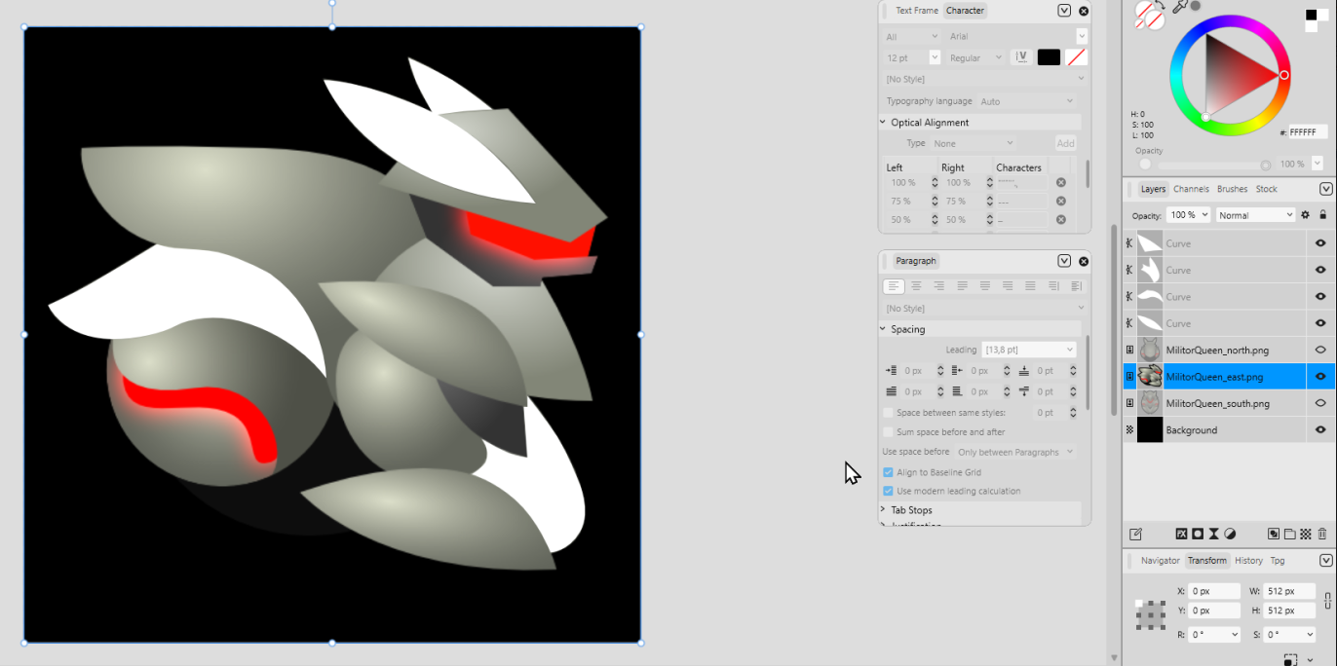Open the Leading dropdown
Image resolution: width=1337 pixels, height=666 pixels.
click(1028, 350)
